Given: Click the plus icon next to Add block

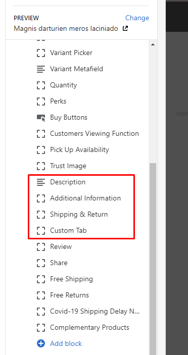Looking at the screenshot, I should click(41, 344).
